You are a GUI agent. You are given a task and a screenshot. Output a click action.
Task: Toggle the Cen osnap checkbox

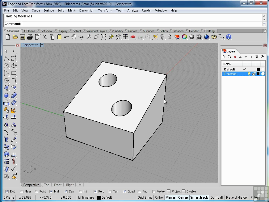[x=66, y=191]
